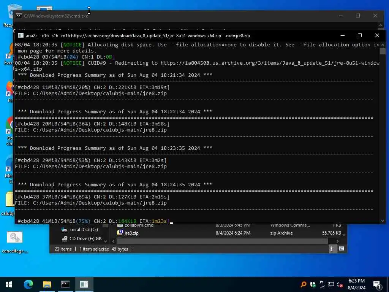
Task: Click the Redirecting to ia804508 notice line
Action: click(197, 66)
